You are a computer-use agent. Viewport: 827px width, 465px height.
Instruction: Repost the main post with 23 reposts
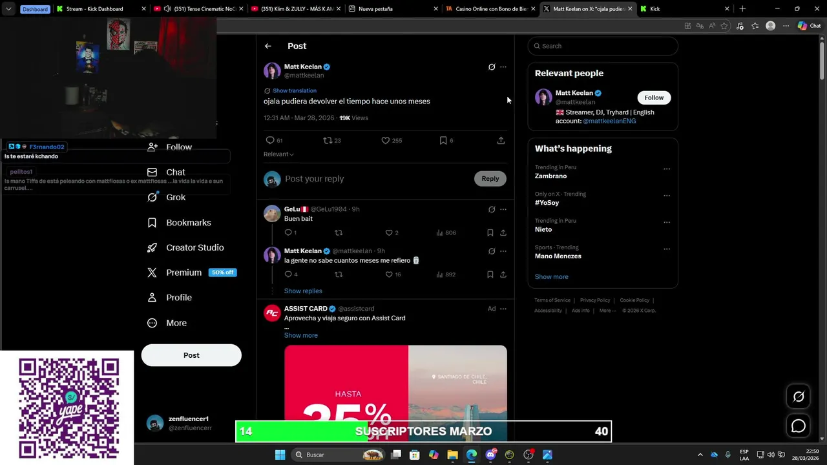click(332, 140)
